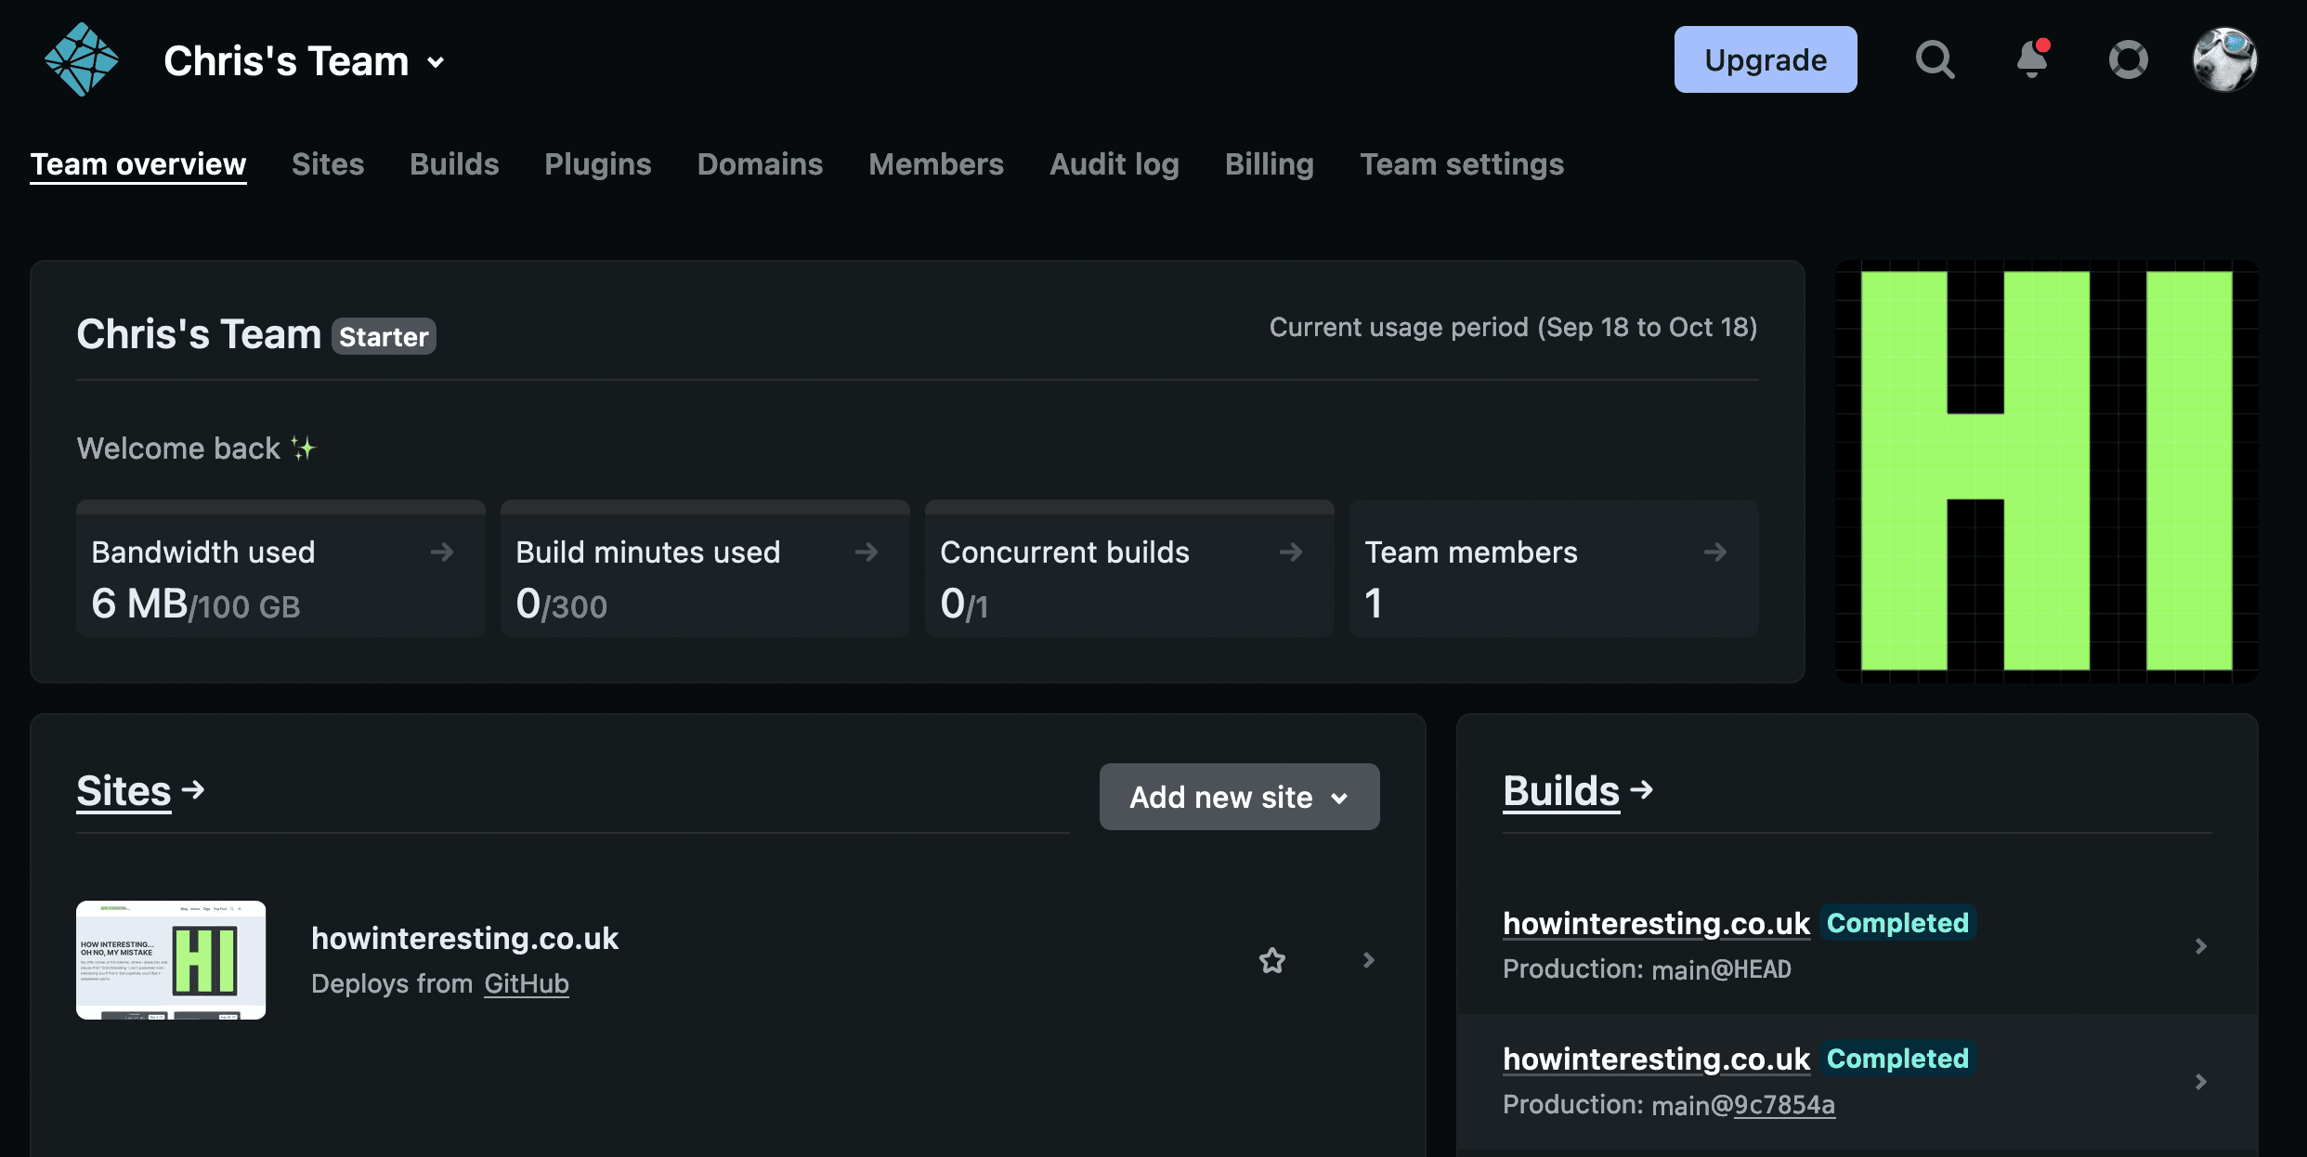The image size is (2307, 1157).
Task: Click the support lifebuoy icon
Action: 2128,60
